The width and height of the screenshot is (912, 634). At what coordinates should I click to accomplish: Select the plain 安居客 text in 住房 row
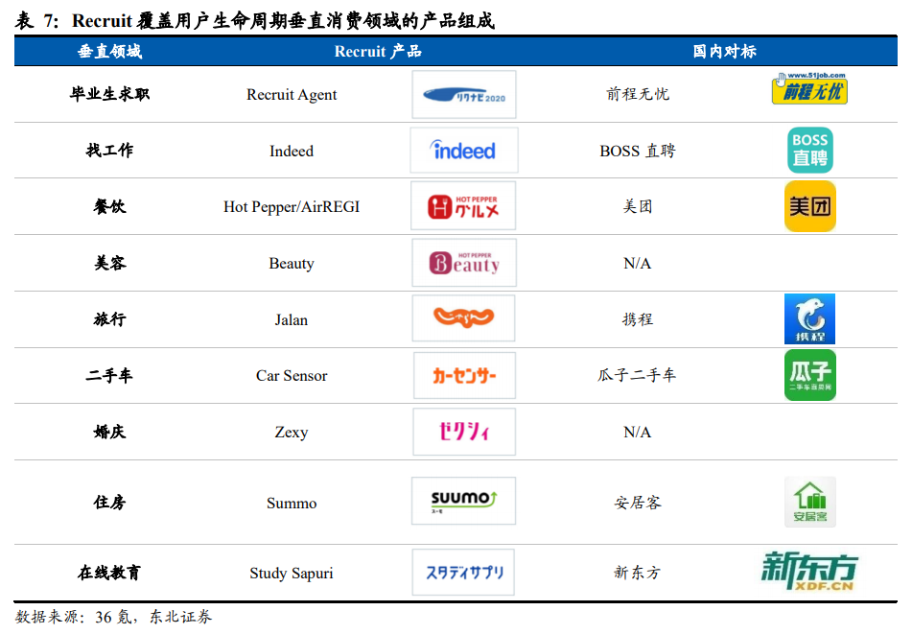pos(638,502)
